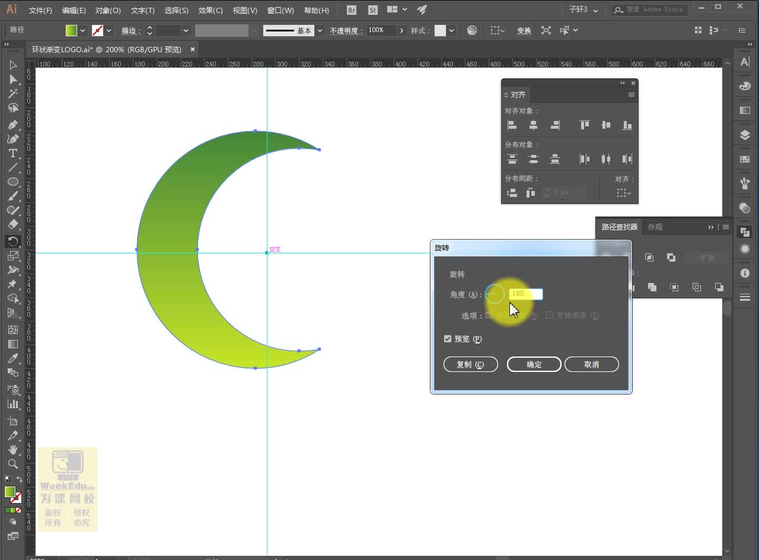Toggle the 预览 checkbox in the Rotate dialog

pos(448,339)
